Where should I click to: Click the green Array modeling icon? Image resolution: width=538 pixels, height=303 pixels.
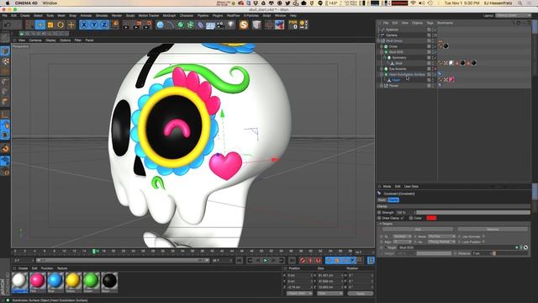coord(191,24)
